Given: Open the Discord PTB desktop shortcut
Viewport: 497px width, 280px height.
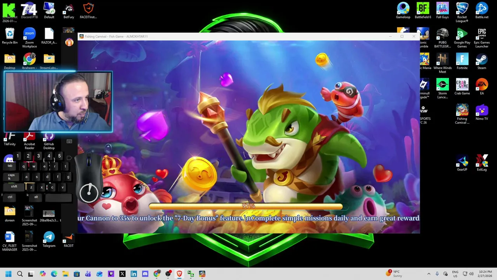Looking at the screenshot, I should point(29,11).
